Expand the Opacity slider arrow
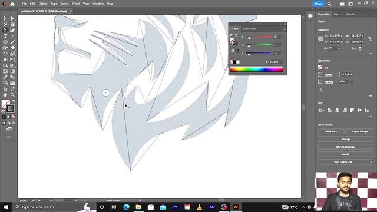377x212 pixels. click(352, 82)
